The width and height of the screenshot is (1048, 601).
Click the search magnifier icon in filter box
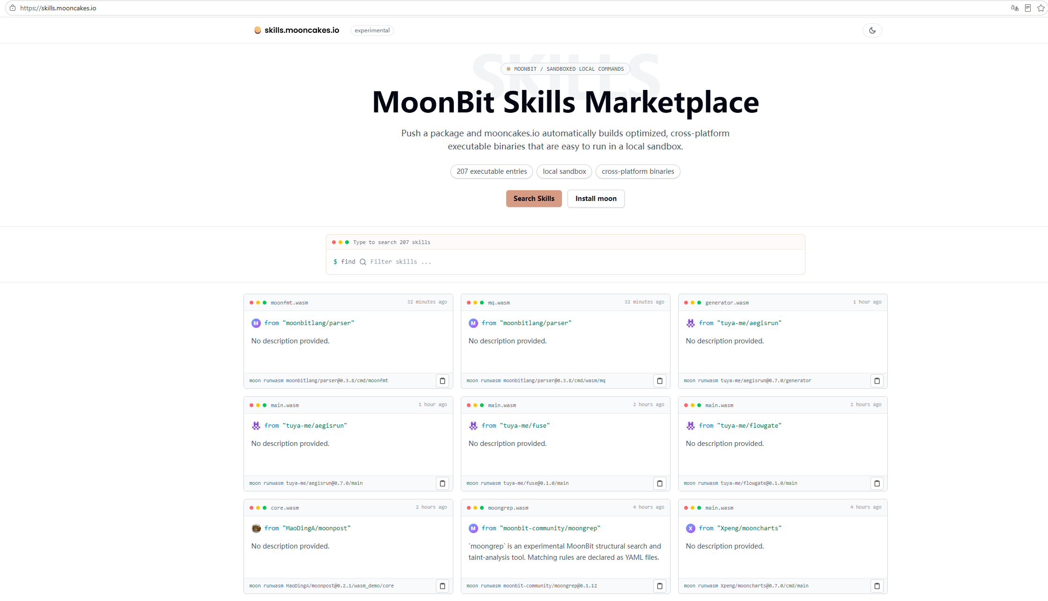pyautogui.click(x=362, y=262)
